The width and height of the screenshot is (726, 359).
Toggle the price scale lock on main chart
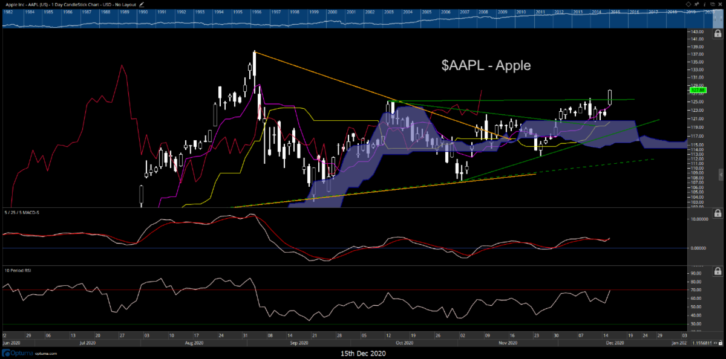point(718,34)
